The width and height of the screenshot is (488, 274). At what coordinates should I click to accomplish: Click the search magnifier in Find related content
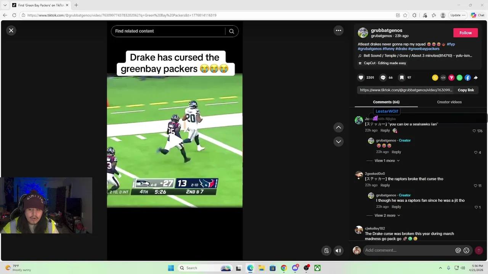231,31
